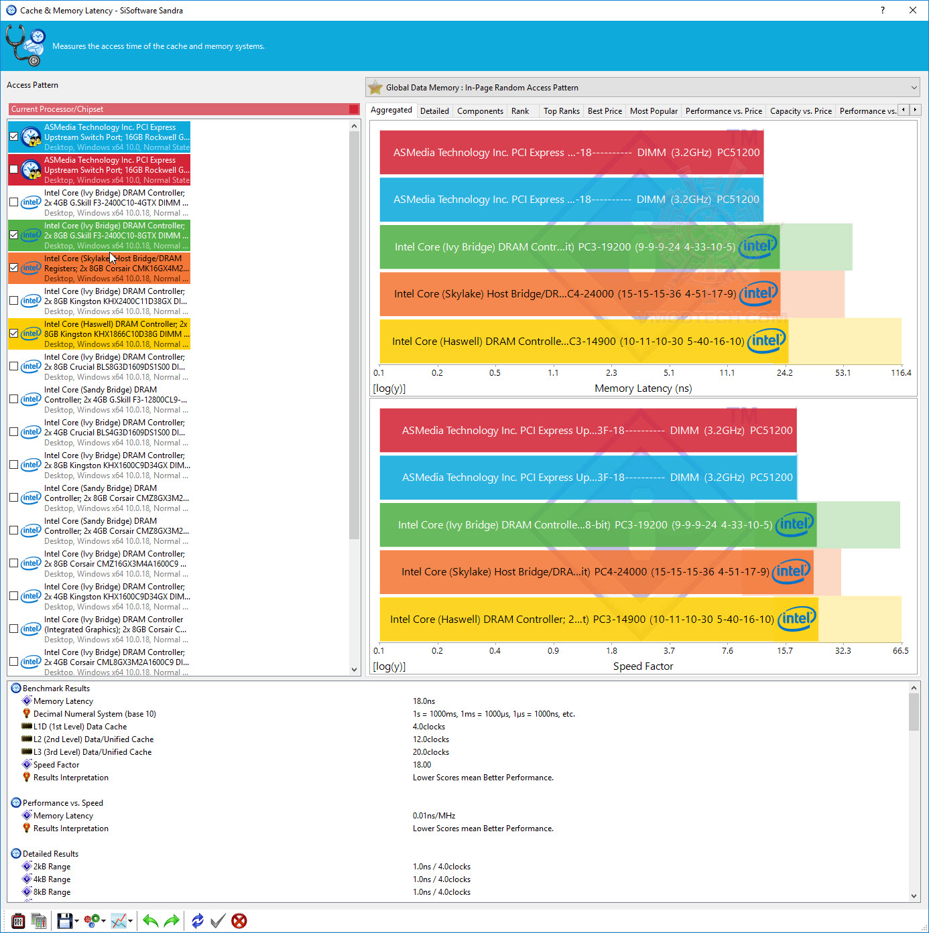Viewport: 929px width, 933px height.
Task: Open the module options icon in bottom toolbar
Action: click(18, 921)
